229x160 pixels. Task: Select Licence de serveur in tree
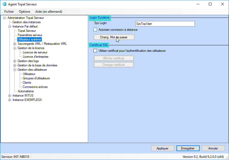pos(35,52)
